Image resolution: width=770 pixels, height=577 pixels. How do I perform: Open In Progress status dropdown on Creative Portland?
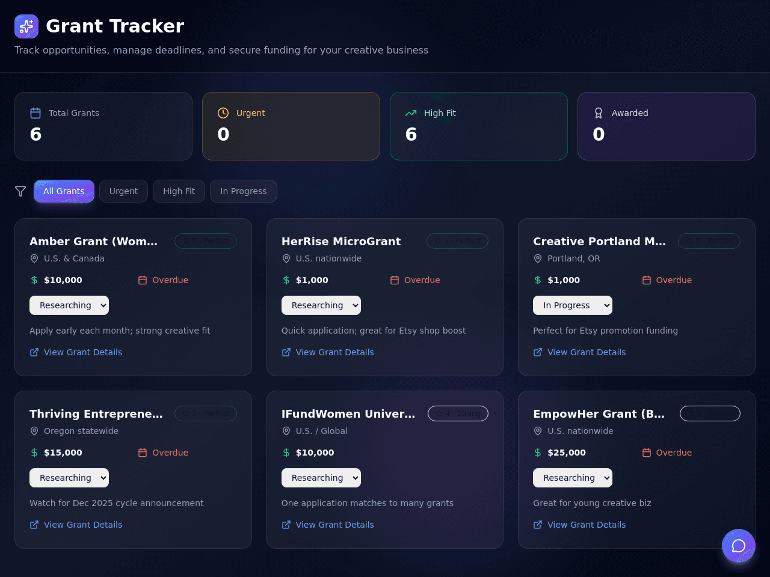point(573,305)
